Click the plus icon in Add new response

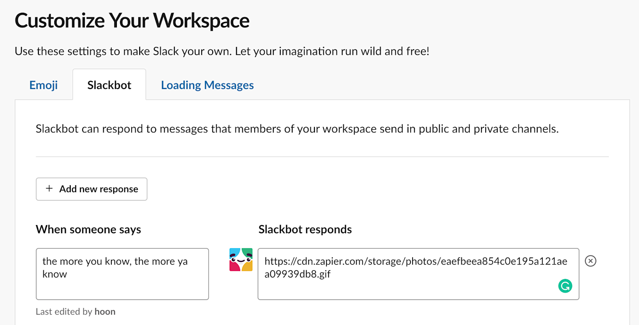tap(49, 189)
